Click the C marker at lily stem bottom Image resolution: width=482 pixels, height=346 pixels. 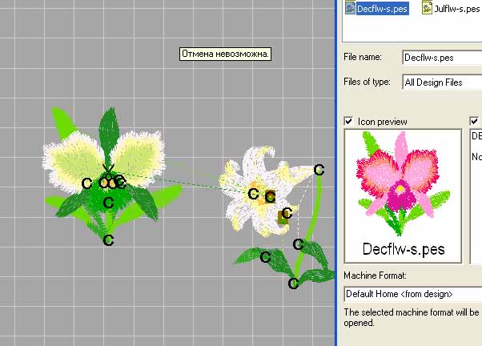[x=293, y=284]
